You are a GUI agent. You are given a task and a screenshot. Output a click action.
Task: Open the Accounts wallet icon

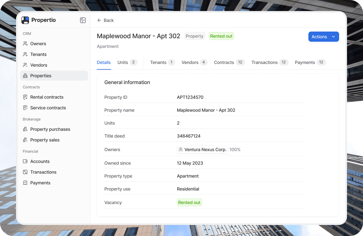tap(25, 161)
